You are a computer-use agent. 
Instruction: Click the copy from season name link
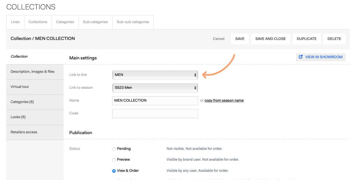pos(224,100)
